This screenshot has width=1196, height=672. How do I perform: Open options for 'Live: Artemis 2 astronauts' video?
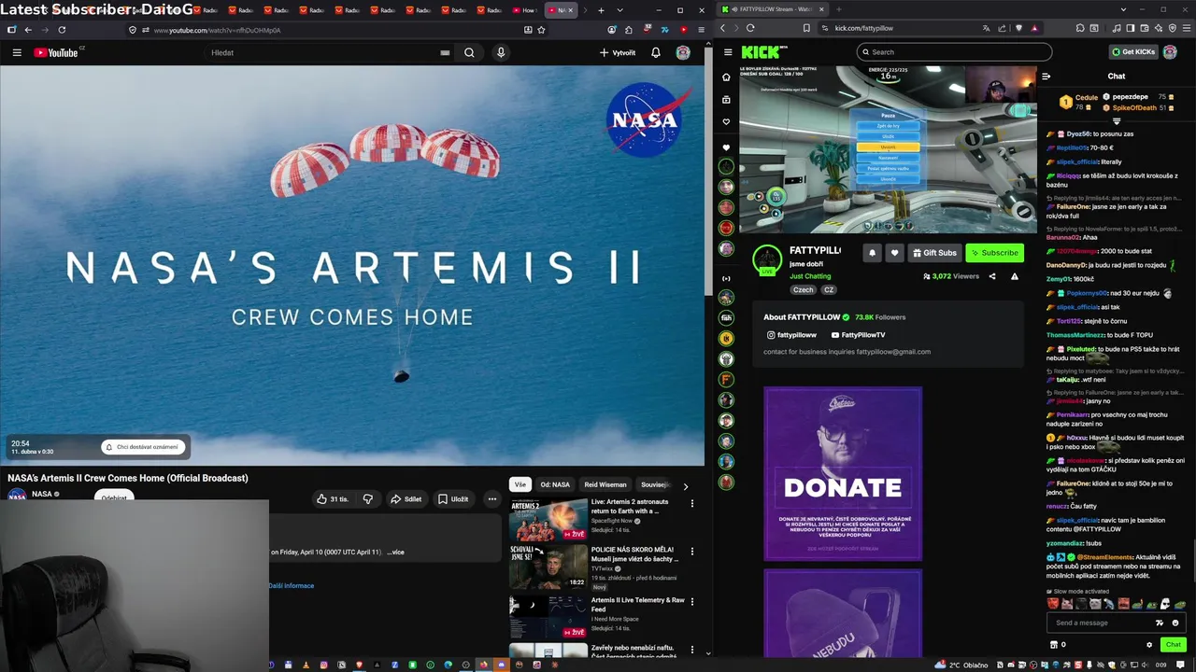(692, 503)
